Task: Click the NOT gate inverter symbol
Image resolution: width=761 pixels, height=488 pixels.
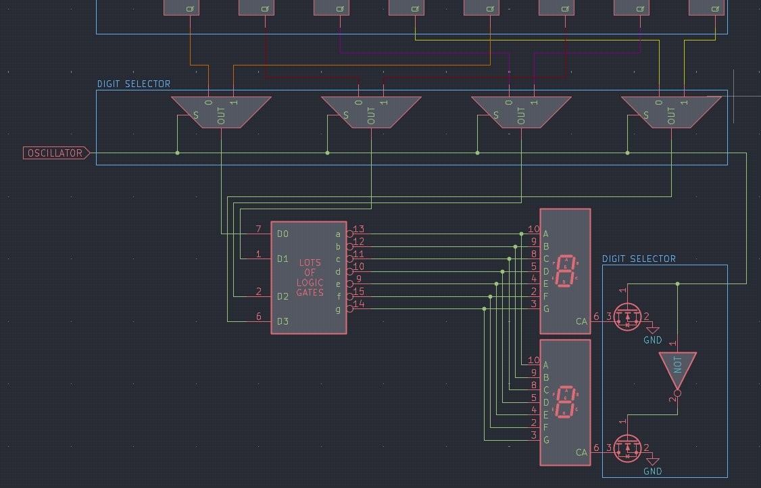Action: pos(677,372)
